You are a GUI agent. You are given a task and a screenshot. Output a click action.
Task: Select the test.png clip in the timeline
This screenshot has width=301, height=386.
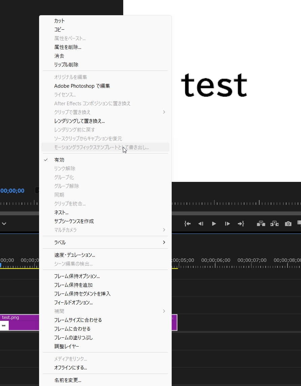tap(20, 323)
